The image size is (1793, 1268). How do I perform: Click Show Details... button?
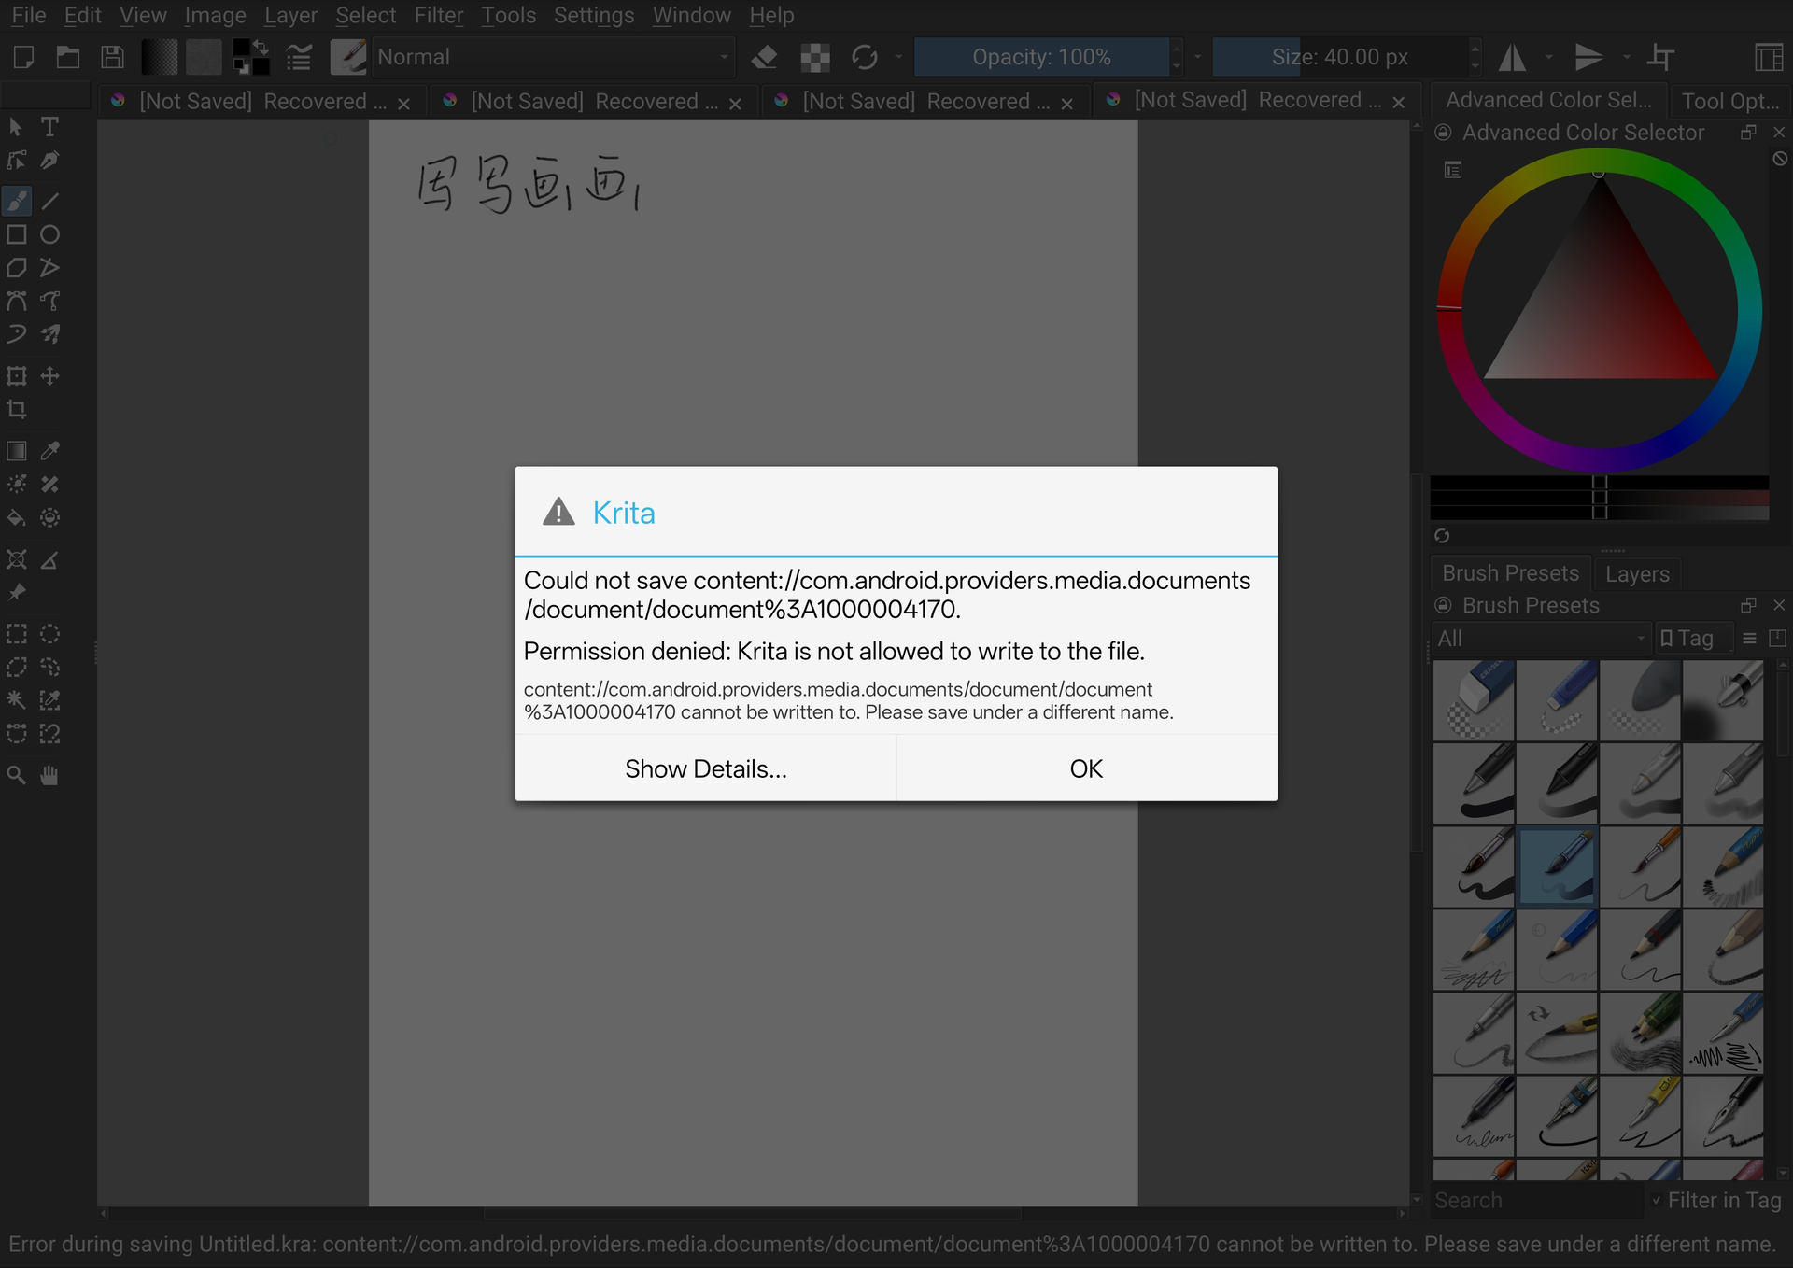(x=706, y=768)
